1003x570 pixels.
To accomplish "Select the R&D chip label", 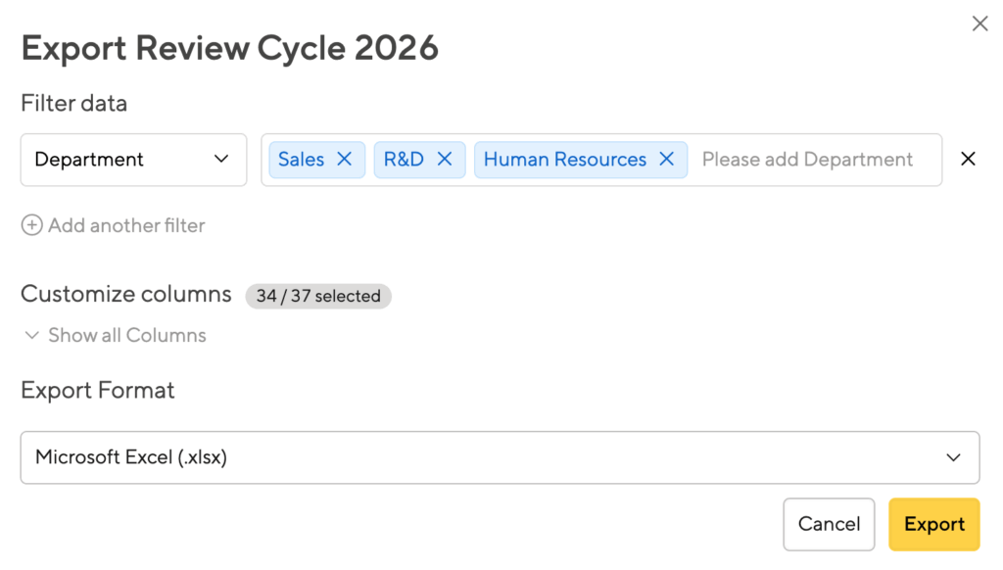I will [404, 160].
